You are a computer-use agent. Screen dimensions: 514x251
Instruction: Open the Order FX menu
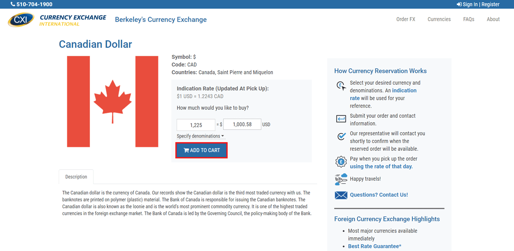point(406,19)
